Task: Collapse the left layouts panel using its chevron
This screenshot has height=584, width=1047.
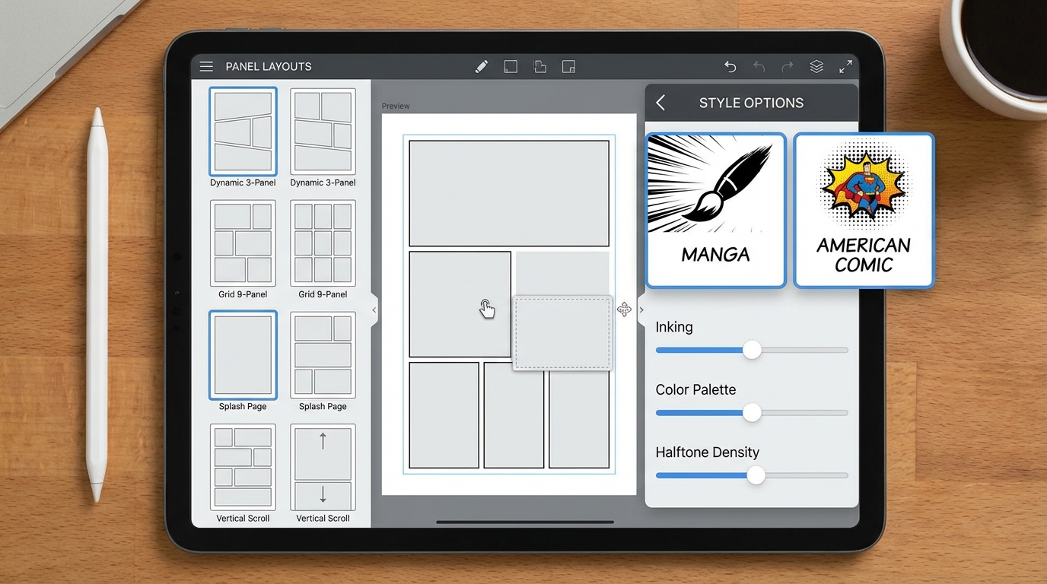Action: [x=374, y=310]
